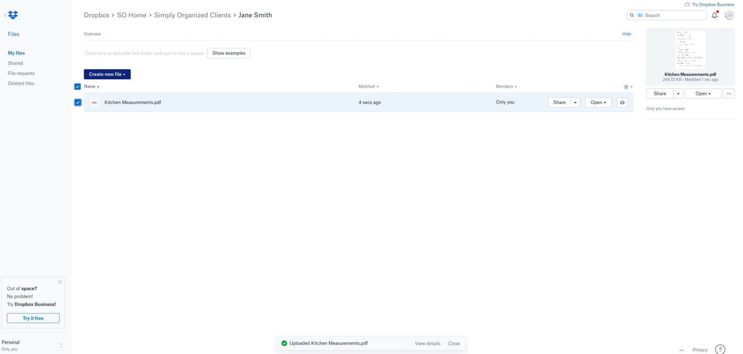Click the green upload success checkmark
Viewport: 743px width, 354px height.
284,343
